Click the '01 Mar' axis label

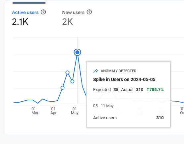coord(35,111)
